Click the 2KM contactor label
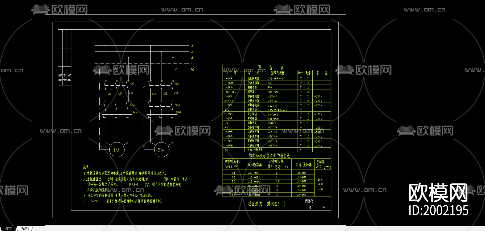Image resolution: width=485 pixels, height=231 pixels. click(x=177, y=105)
